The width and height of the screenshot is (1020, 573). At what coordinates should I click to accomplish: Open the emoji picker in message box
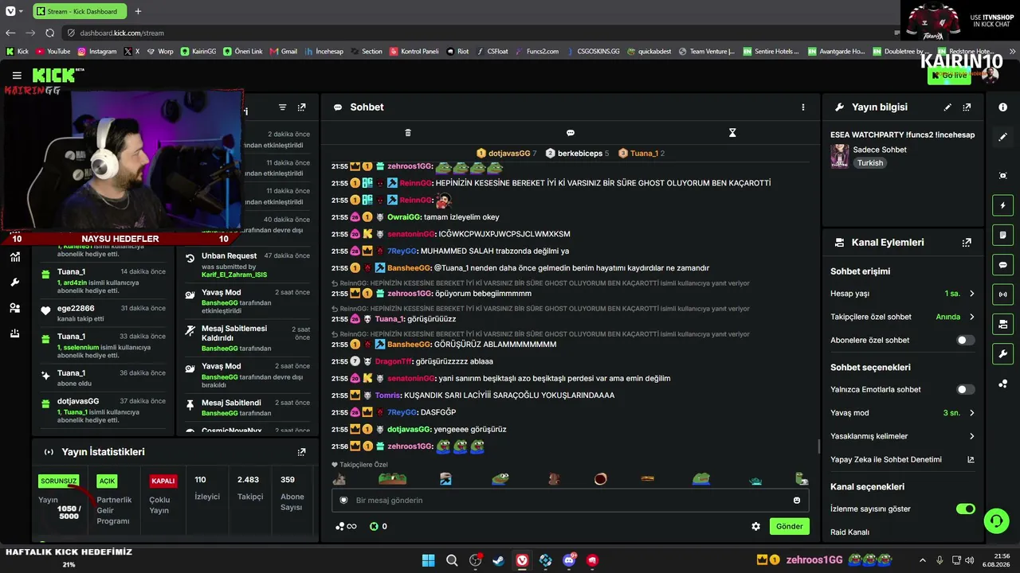click(797, 501)
